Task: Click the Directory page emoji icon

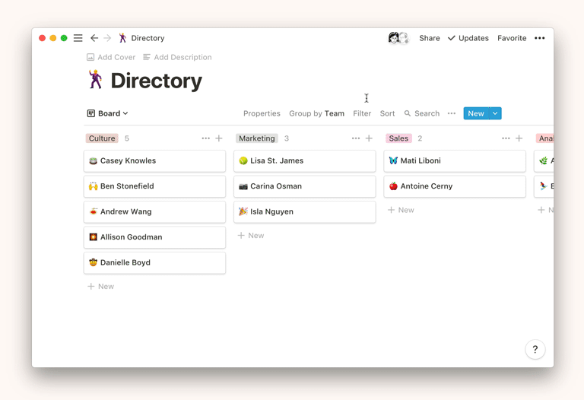Action: (x=95, y=80)
